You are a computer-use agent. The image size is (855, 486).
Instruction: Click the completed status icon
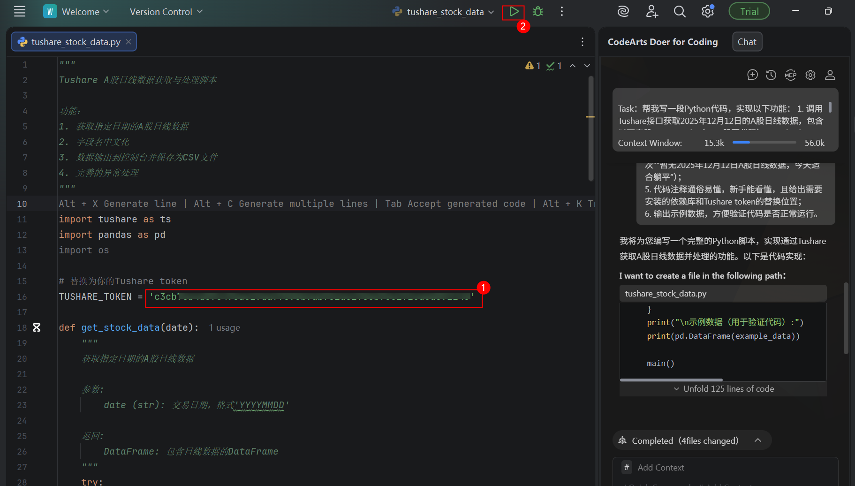click(x=622, y=440)
